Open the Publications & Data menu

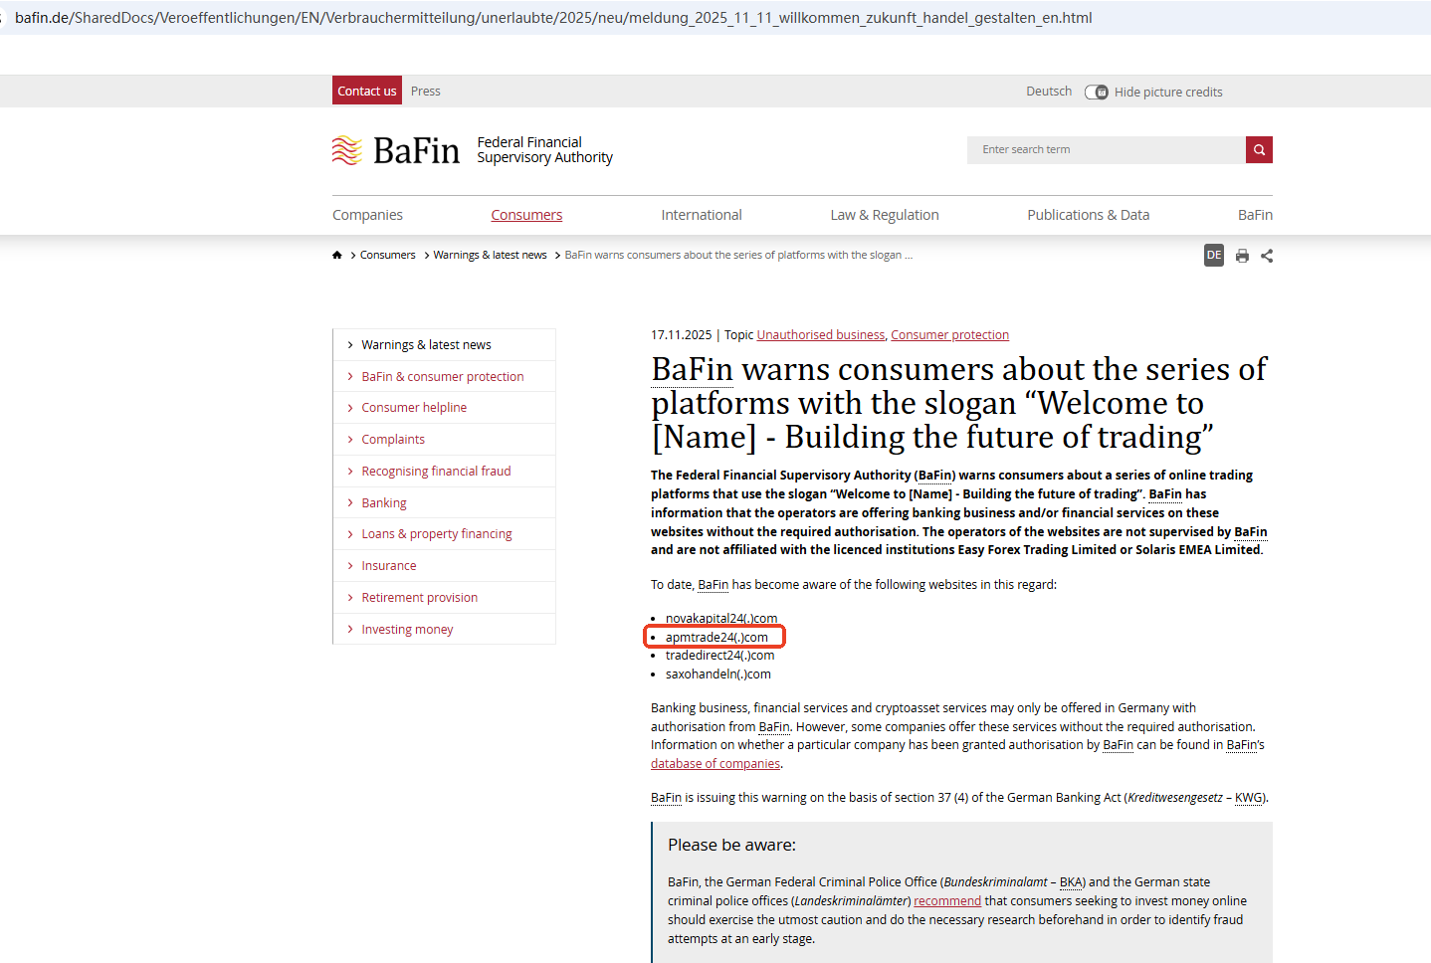1089,215
